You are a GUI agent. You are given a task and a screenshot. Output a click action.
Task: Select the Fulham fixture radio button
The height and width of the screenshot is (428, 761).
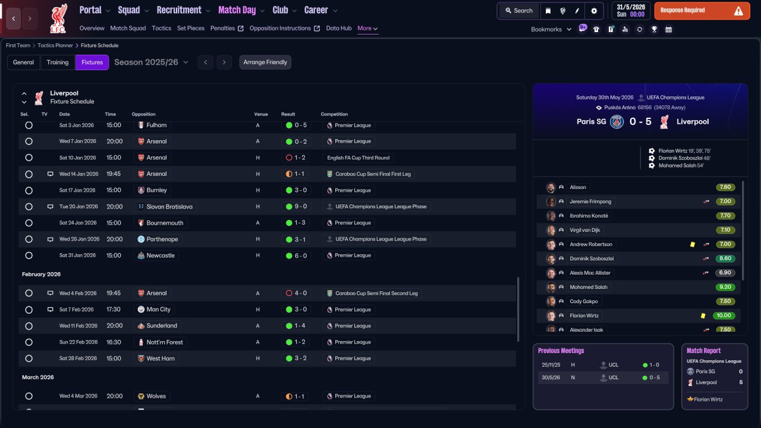coord(29,125)
